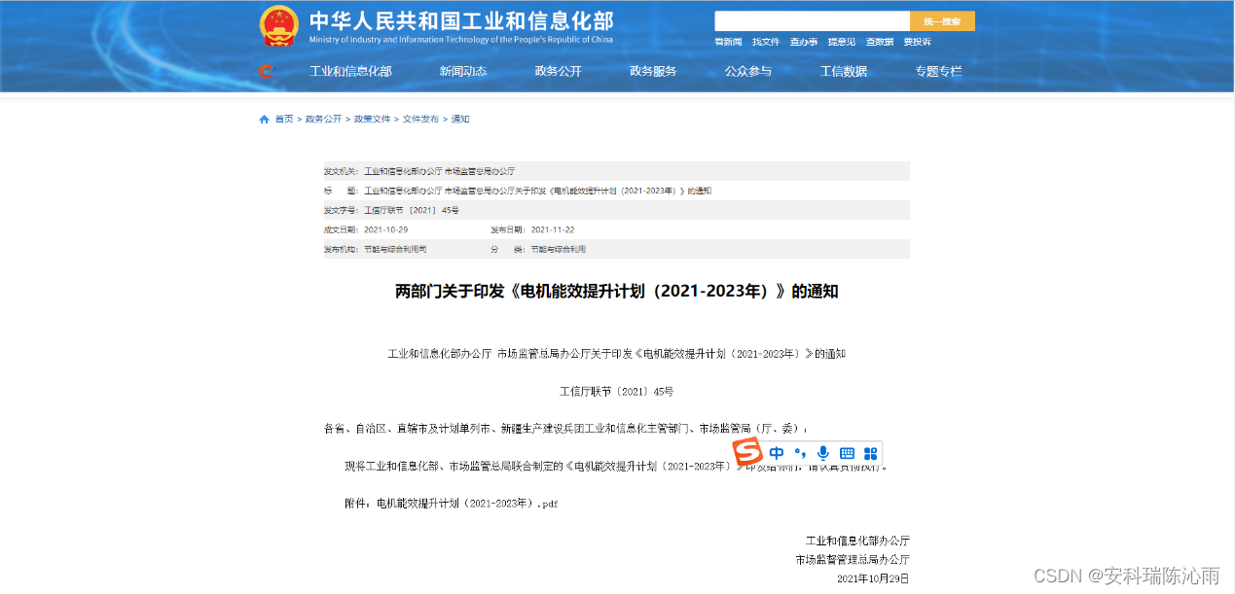Go to 文件发布 in breadcrumb
The width and height of the screenshot is (1235, 594).
[421, 119]
